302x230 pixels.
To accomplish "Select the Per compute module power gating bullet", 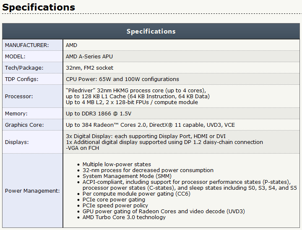I will [x=136, y=194].
